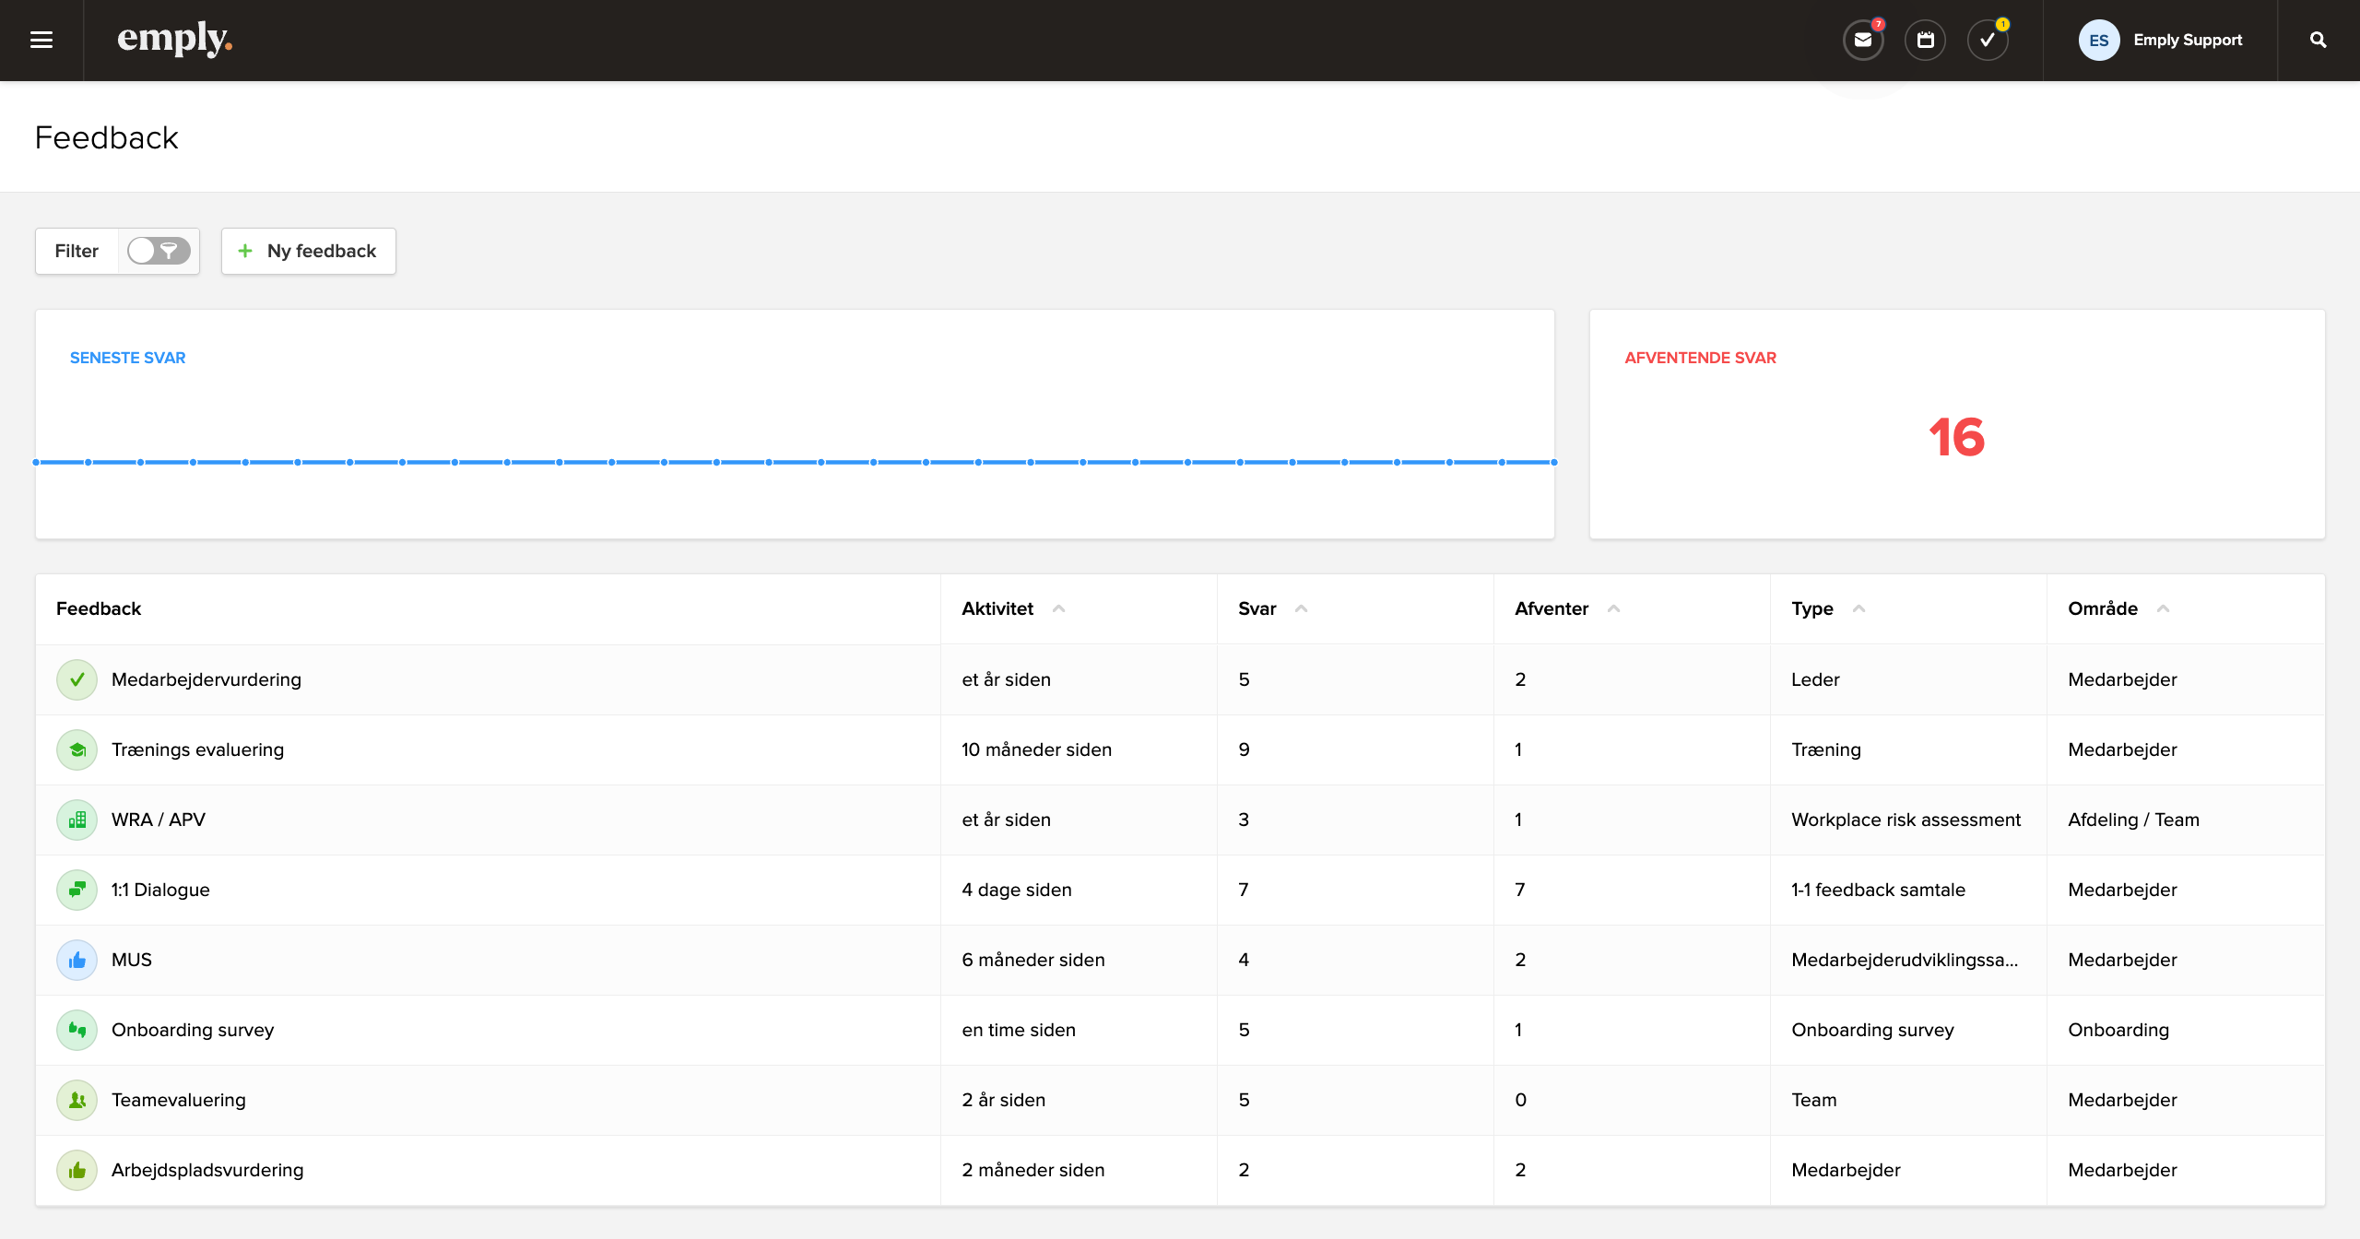Click the last data point on Seneste svar chart

[1553, 462]
